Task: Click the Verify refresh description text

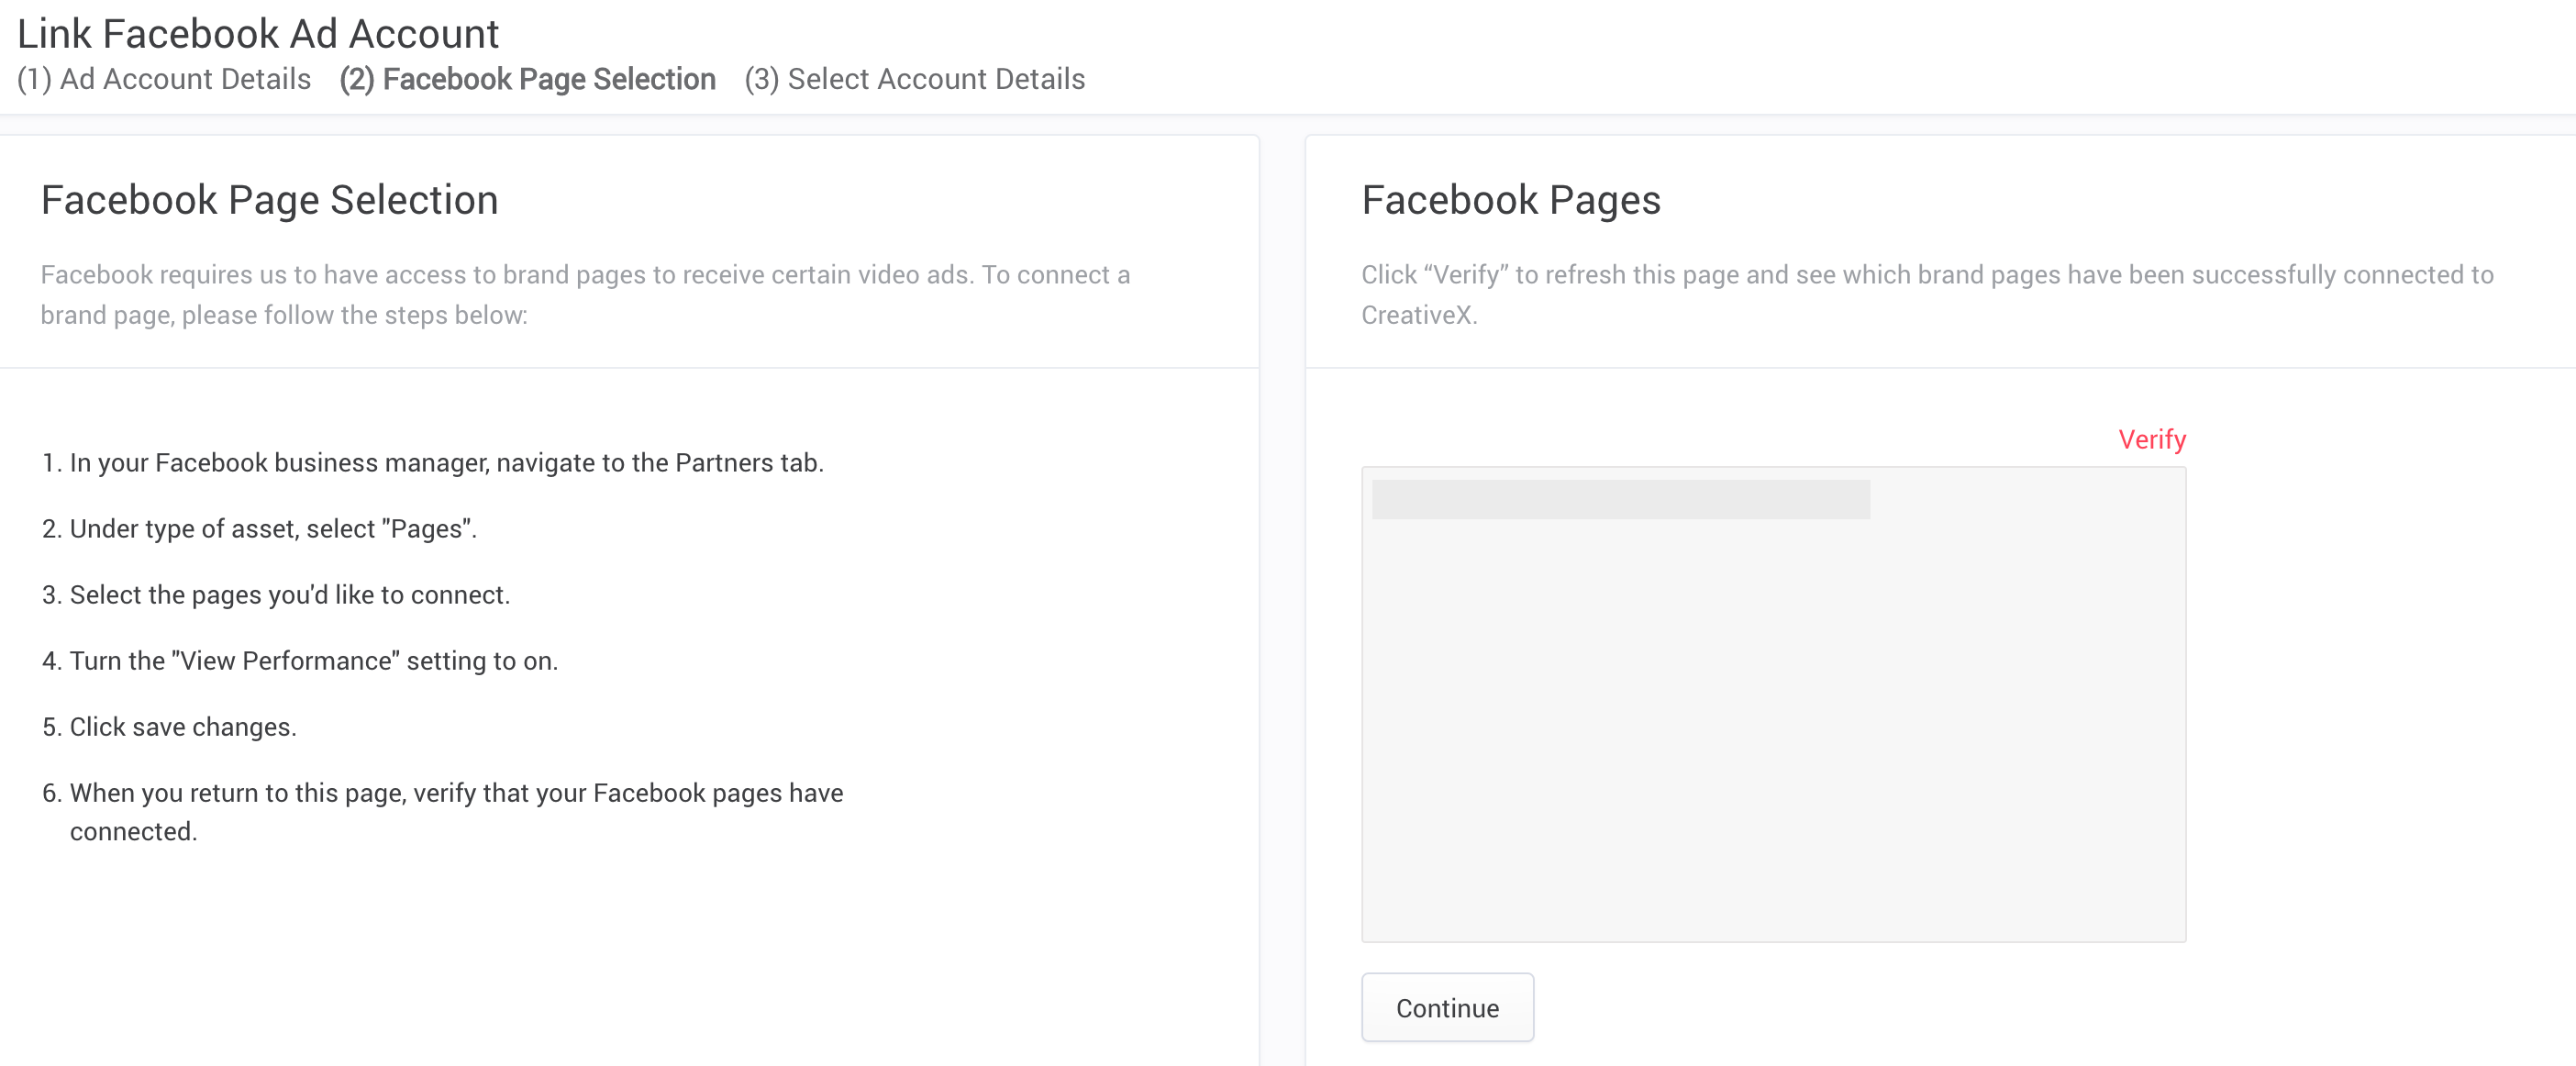Action: click(x=1927, y=294)
